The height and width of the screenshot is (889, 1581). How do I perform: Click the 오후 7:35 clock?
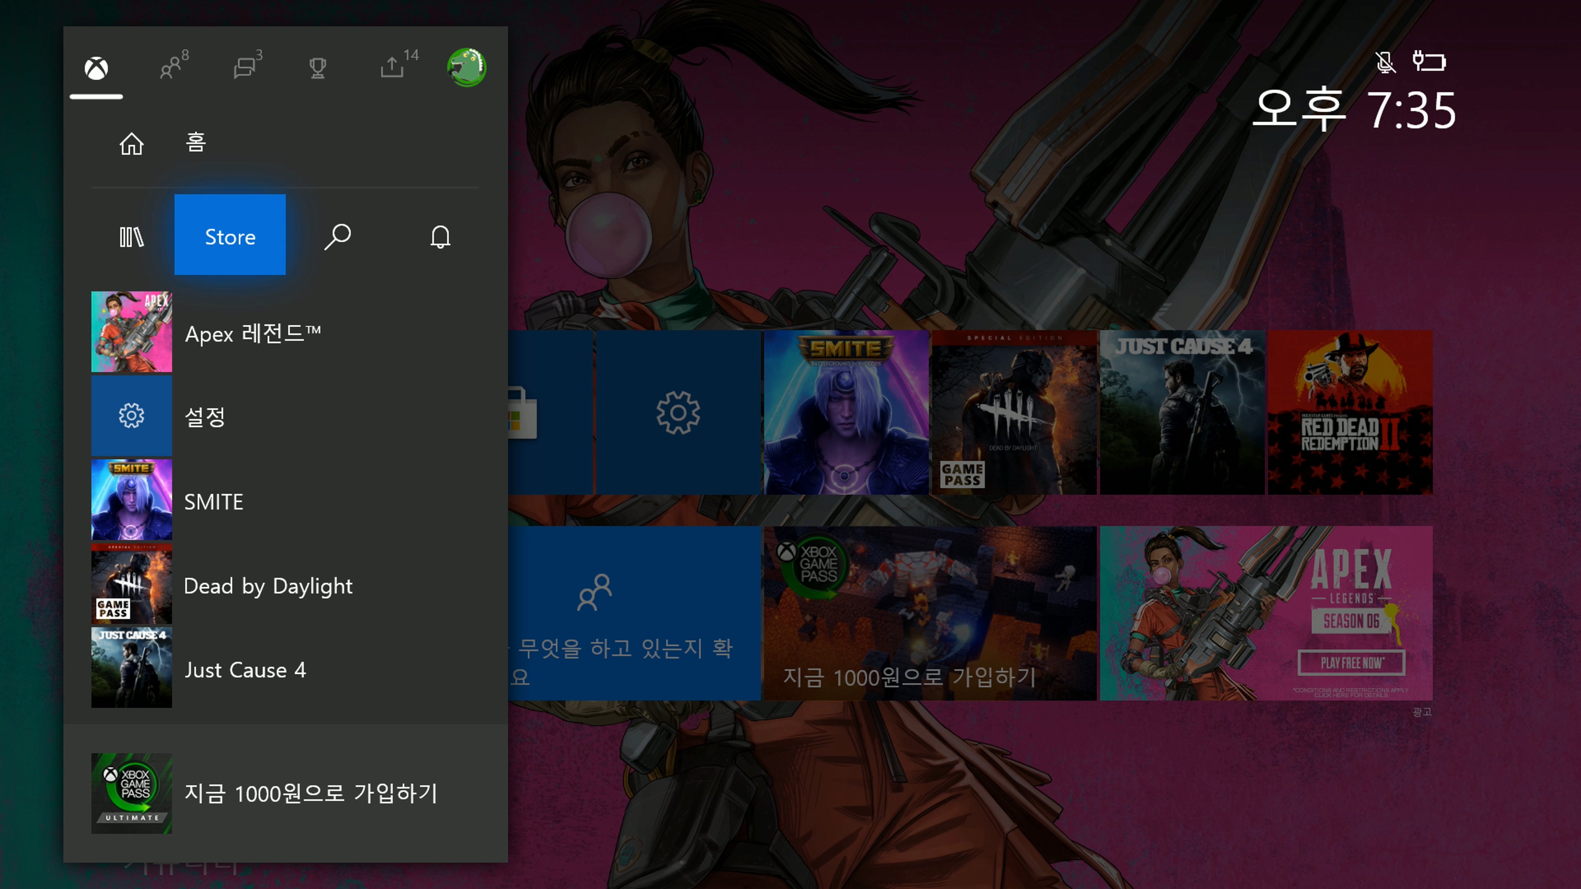[1354, 110]
